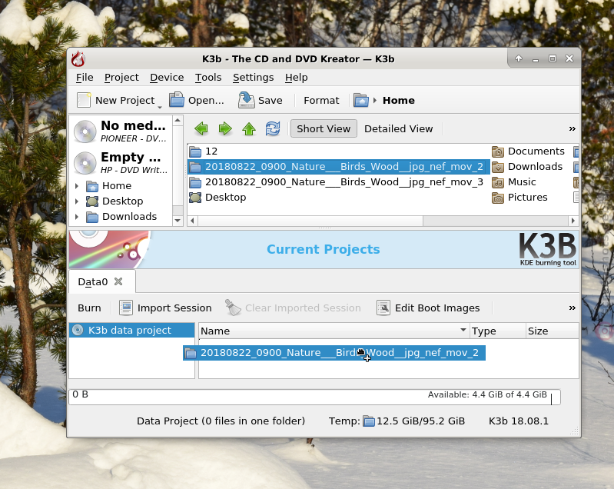Click the Format toolbar button
Image resolution: width=614 pixels, height=489 pixels.
pyautogui.click(x=321, y=100)
